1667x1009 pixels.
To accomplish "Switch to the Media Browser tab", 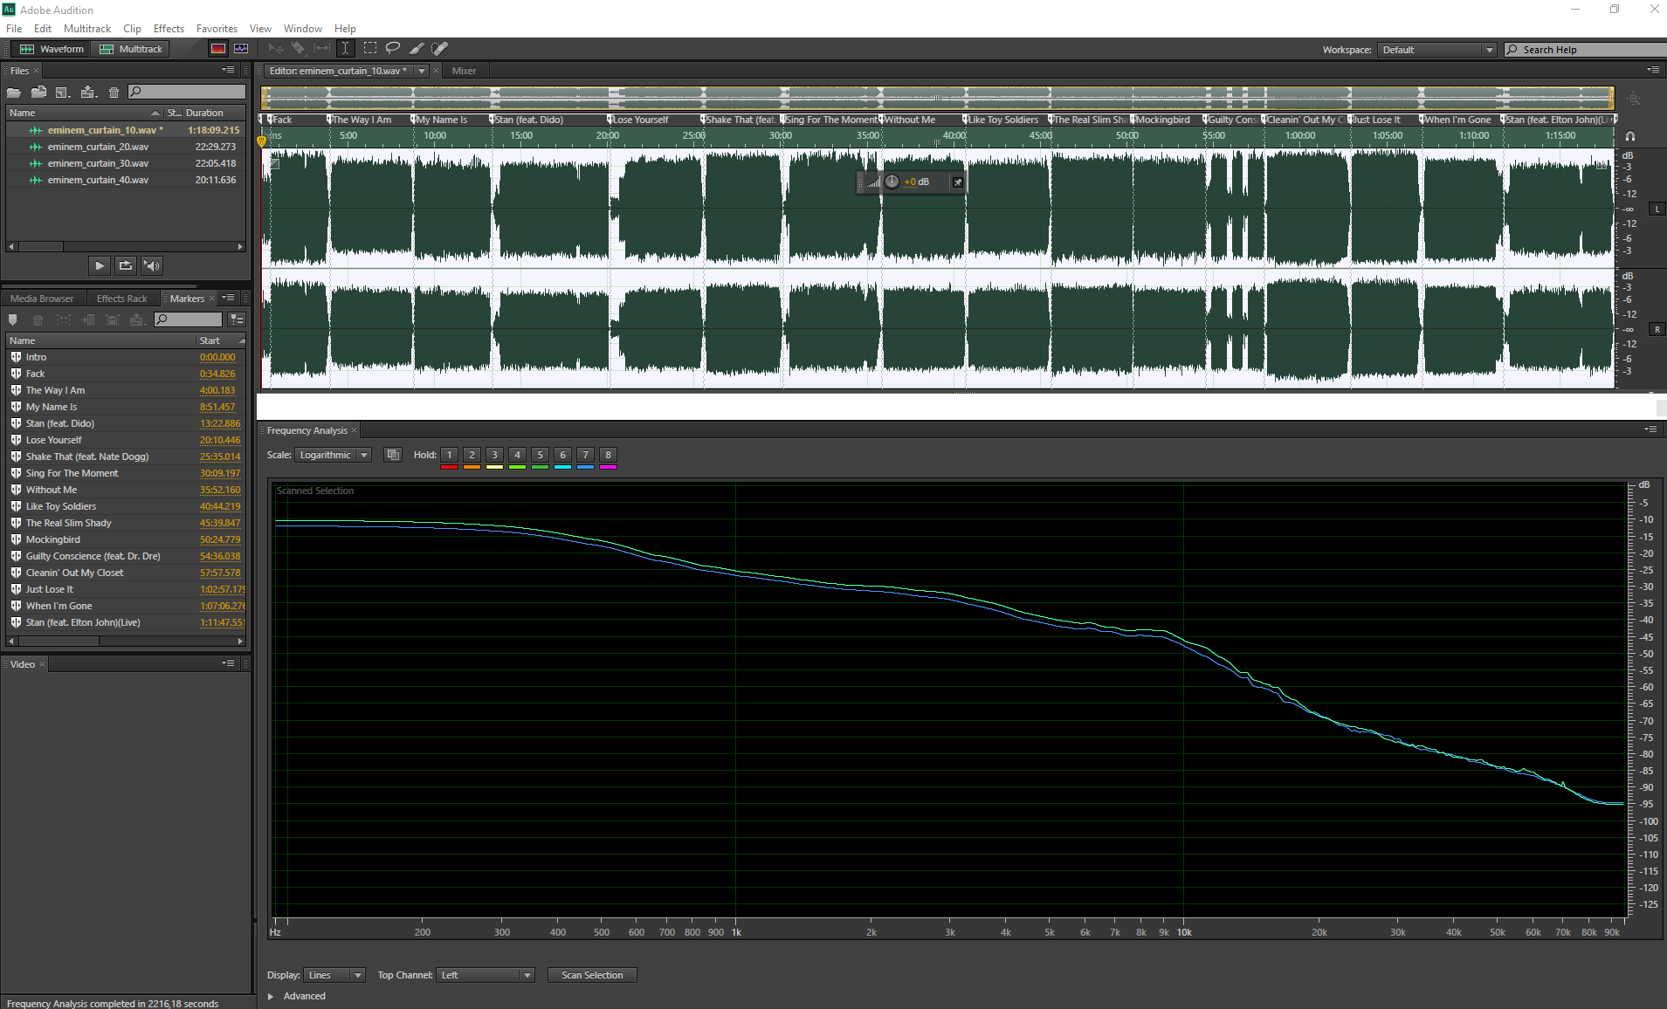I will point(42,299).
